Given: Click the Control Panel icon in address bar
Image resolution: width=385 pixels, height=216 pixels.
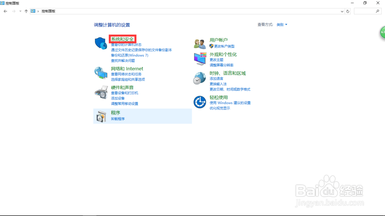Looking at the screenshot, I should (33, 11).
